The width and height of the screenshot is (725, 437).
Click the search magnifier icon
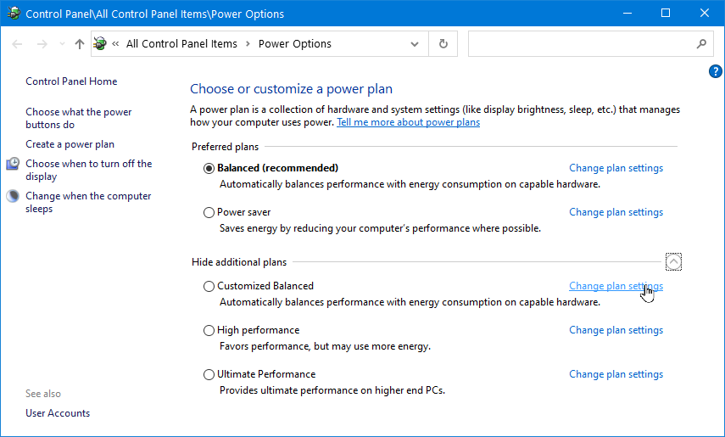[x=701, y=44]
